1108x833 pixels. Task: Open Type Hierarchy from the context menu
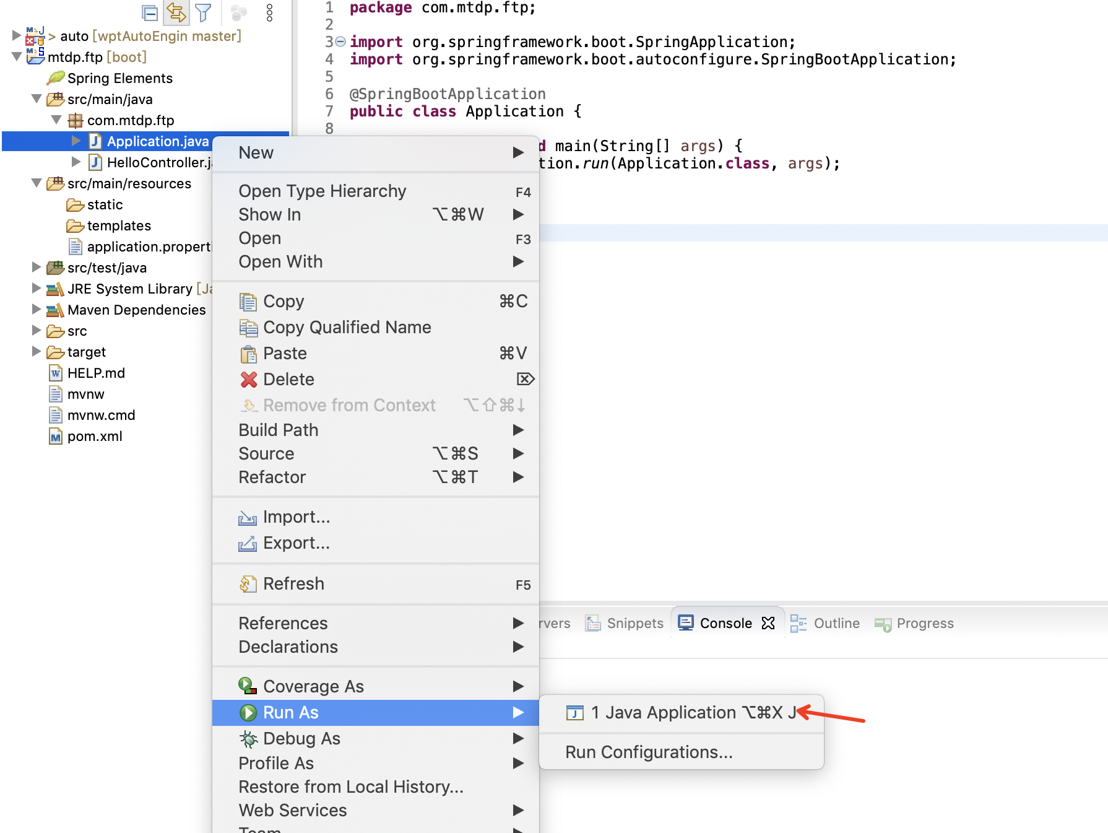tap(322, 191)
